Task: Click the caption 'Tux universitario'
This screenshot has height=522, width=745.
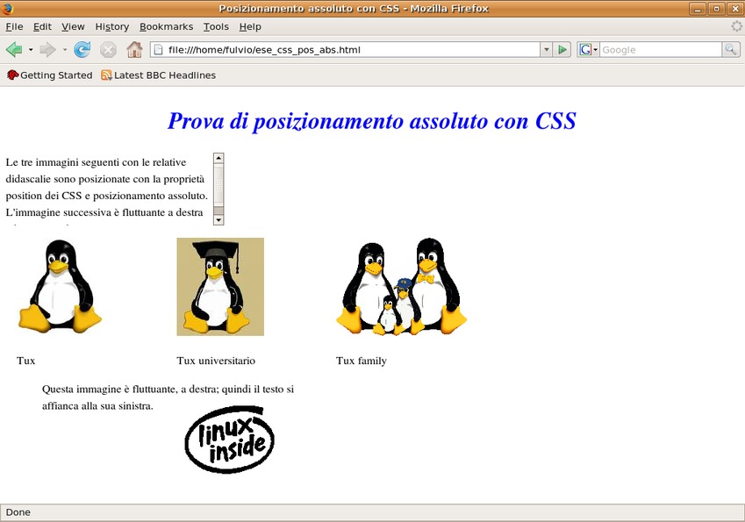Action: coord(216,361)
